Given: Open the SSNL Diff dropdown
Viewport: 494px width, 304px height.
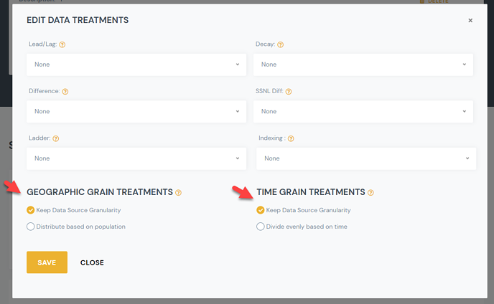Looking at the screenshot, I should tap(363, 111).
